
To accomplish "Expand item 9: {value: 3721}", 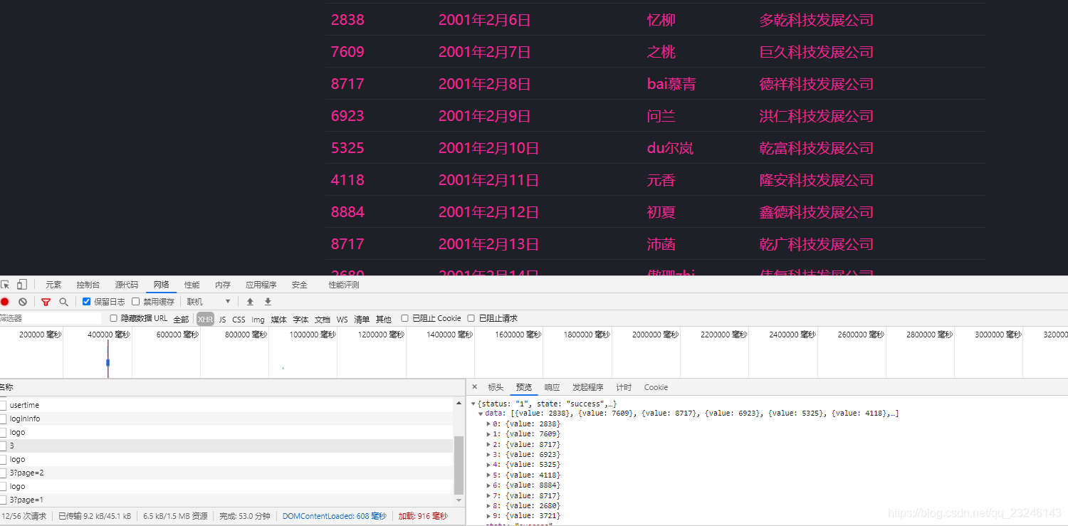I will coord(488,516).
